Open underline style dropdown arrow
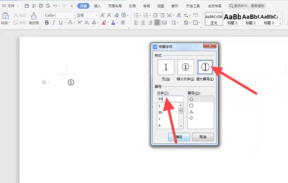The width and height of the screenshot is (288, 183). click(65, 23)
